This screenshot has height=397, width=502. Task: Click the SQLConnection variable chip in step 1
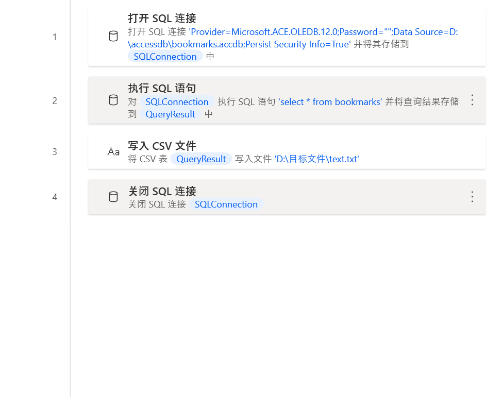[165, 56]
